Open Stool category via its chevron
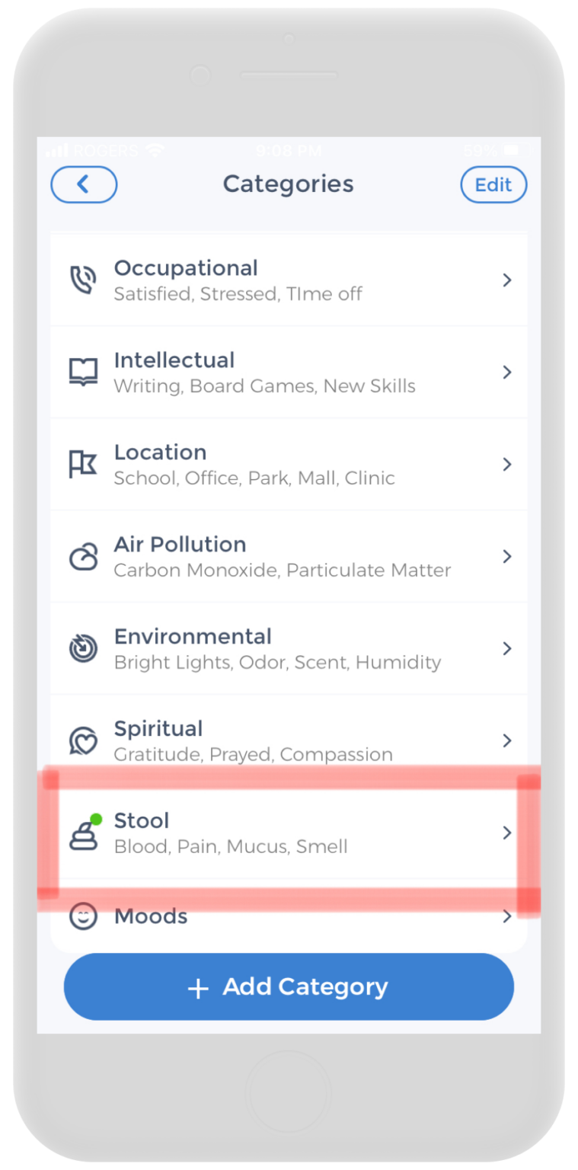578x1170 pixels. [x=507, y=833]
